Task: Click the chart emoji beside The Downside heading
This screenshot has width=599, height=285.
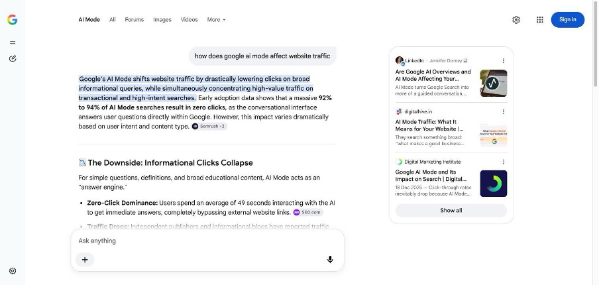Action: [x=82, y=163]
